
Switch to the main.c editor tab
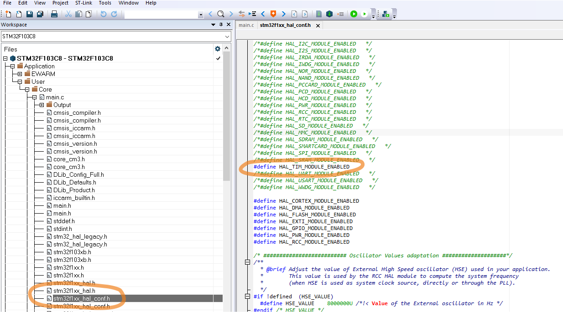246,25
